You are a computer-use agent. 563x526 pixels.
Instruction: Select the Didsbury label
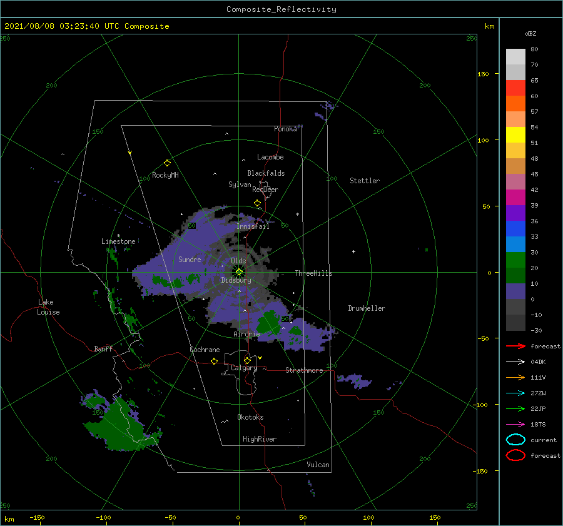coord(236,280)
